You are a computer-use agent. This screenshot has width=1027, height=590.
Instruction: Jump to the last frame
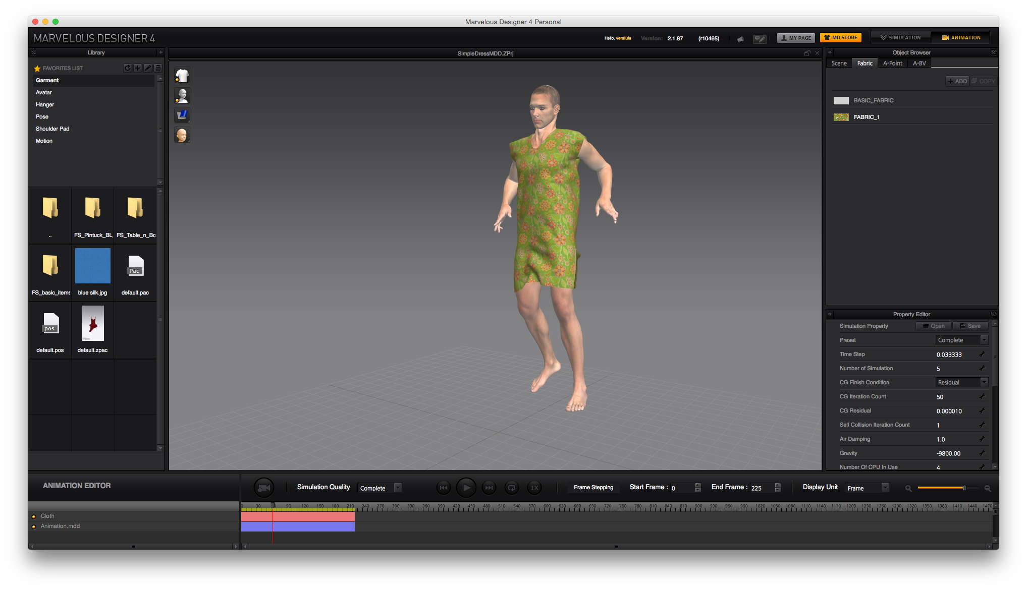pos(489,488)
